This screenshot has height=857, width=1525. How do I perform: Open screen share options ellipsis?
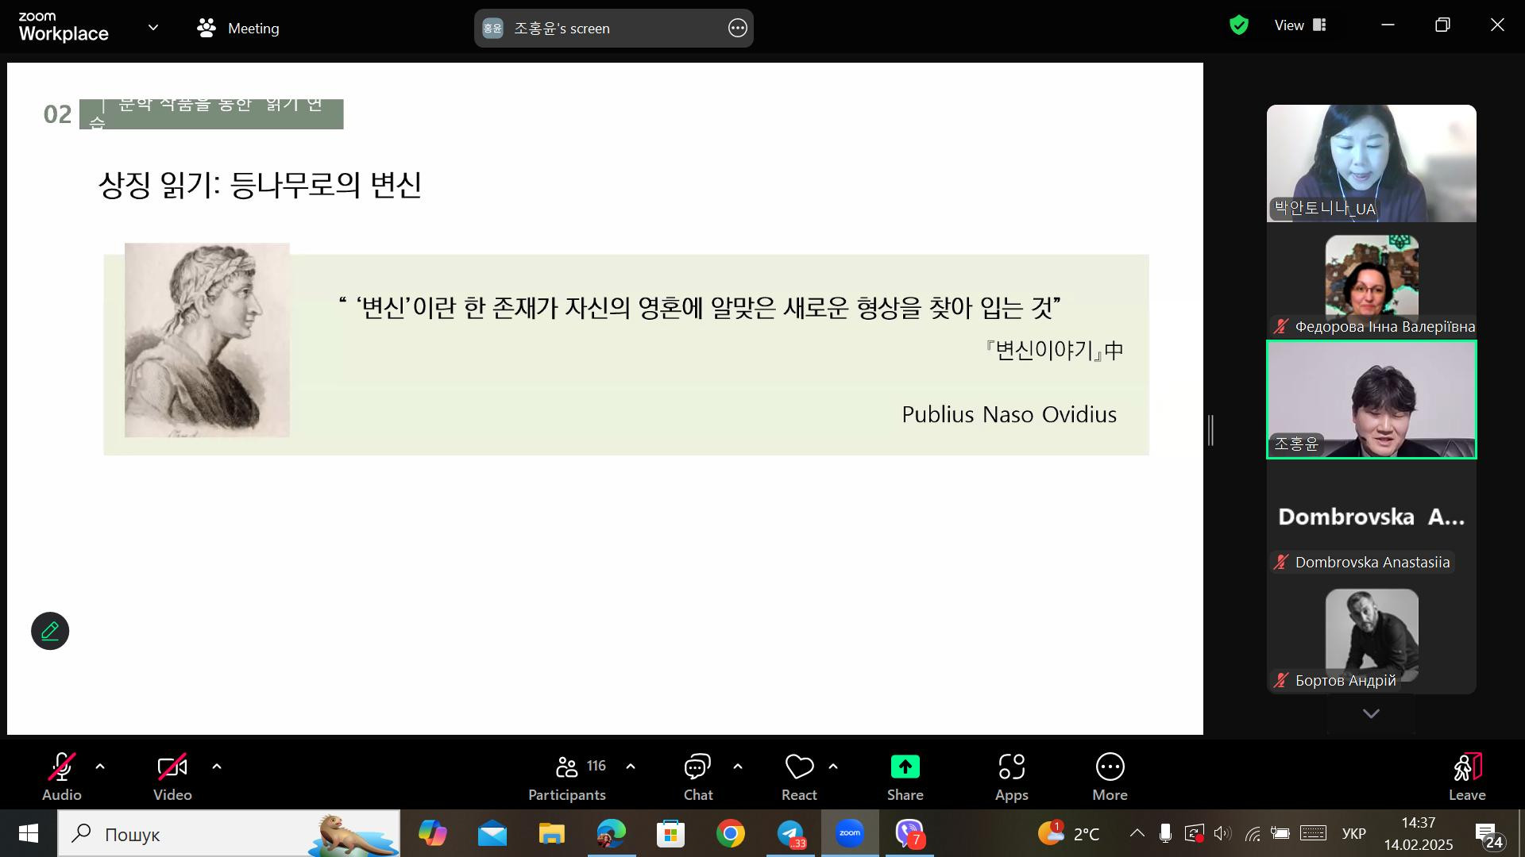(x=737, y=29)
